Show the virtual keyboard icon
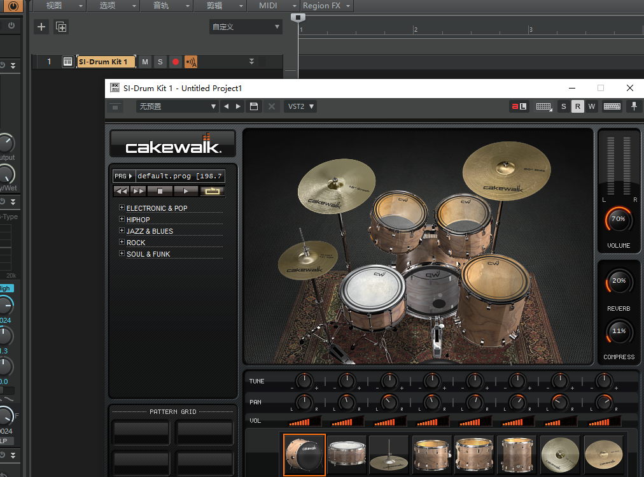Image resolution: width=644 pixels, height=477 pixels. [612, 106]
